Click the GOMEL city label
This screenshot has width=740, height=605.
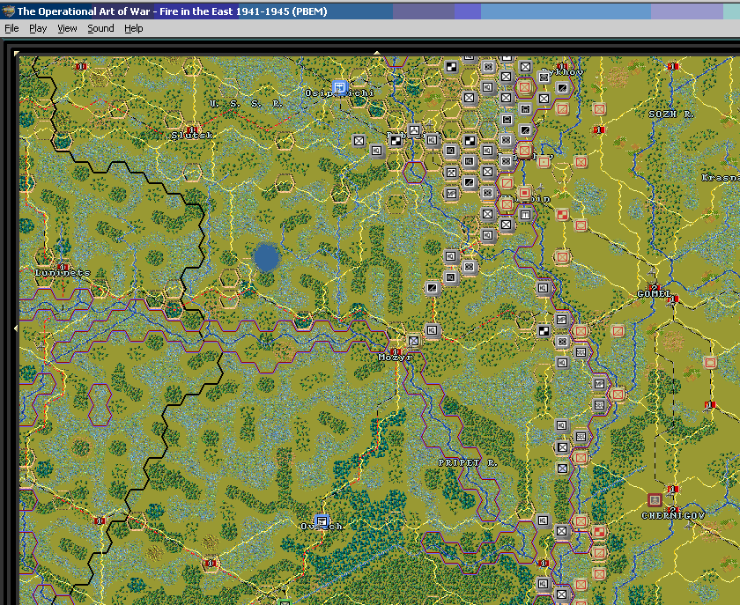(654, 294)
